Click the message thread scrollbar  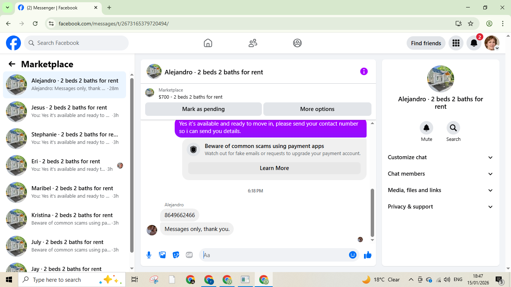click(372, 213)
